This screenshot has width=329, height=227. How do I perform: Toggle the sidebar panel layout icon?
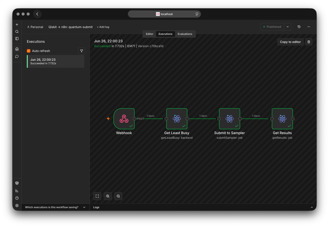click(17, 39)
